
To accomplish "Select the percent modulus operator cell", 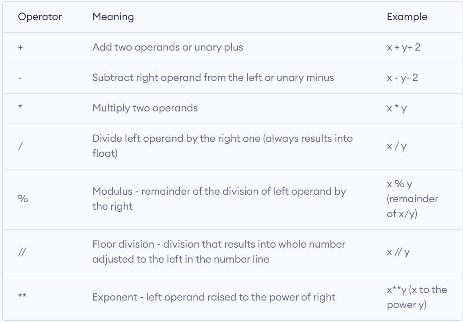I will coord(23,198).
